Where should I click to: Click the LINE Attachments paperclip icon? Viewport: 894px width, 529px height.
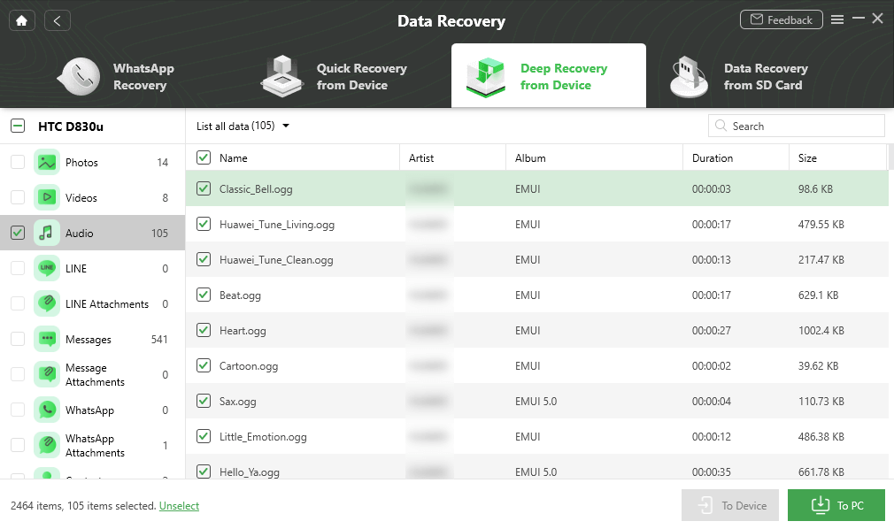click(47, 303)
